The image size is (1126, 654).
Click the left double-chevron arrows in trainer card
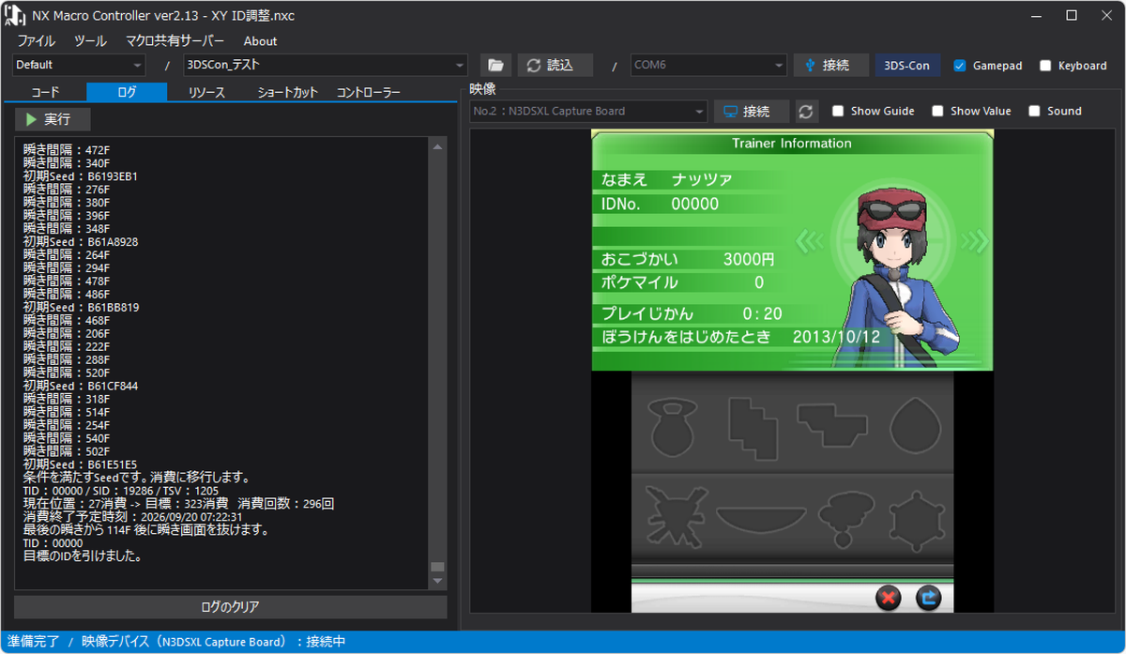click(809, 241)
